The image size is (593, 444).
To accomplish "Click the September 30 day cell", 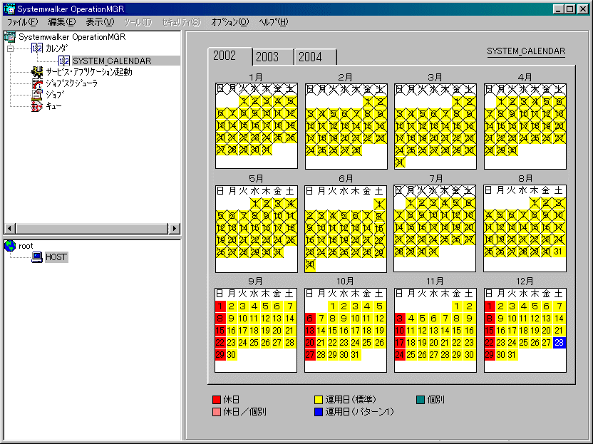I will 232,355.
